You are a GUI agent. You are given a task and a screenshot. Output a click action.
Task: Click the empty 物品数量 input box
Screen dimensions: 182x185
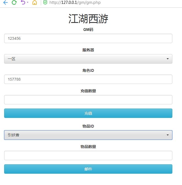click(x=88, y=155)
